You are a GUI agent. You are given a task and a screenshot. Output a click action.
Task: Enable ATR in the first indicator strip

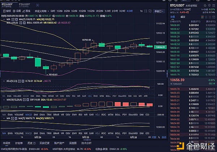[x=146, y=96]
